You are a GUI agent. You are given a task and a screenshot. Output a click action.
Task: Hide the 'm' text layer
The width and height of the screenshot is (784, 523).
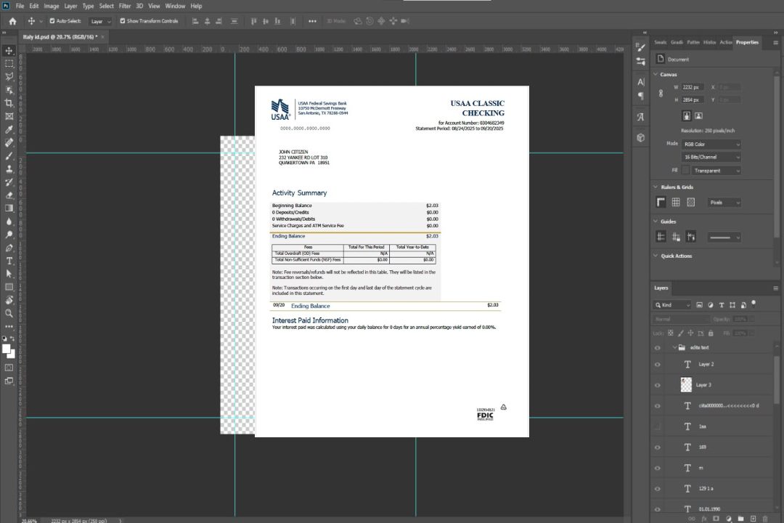point(658,468)
